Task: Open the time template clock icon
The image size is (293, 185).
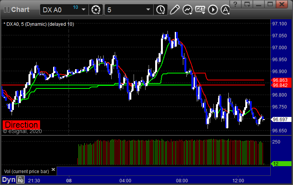Action: [161, 10]
